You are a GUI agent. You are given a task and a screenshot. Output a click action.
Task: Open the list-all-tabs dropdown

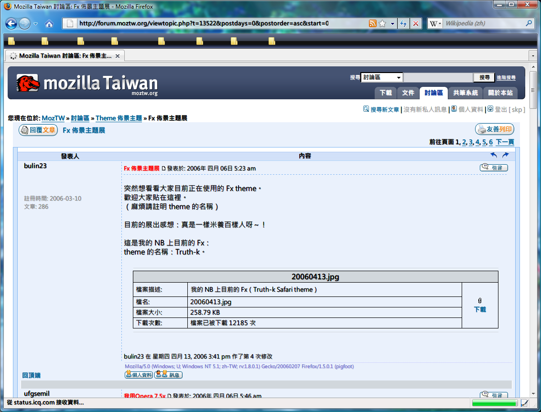533,56
